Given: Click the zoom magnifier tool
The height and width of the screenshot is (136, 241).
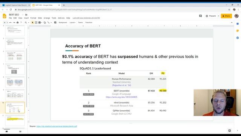Looking at the screenshot, I should [x=26, y=23].
